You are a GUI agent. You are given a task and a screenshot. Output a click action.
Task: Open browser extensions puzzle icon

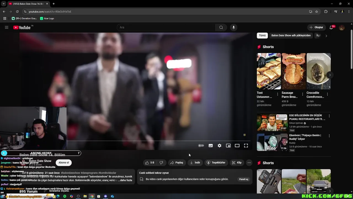[x=326, y=12]
